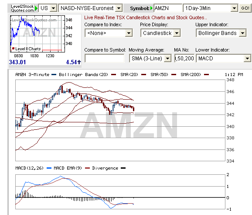
Task: Click the red square Level II icon
Action: [14, 49]
